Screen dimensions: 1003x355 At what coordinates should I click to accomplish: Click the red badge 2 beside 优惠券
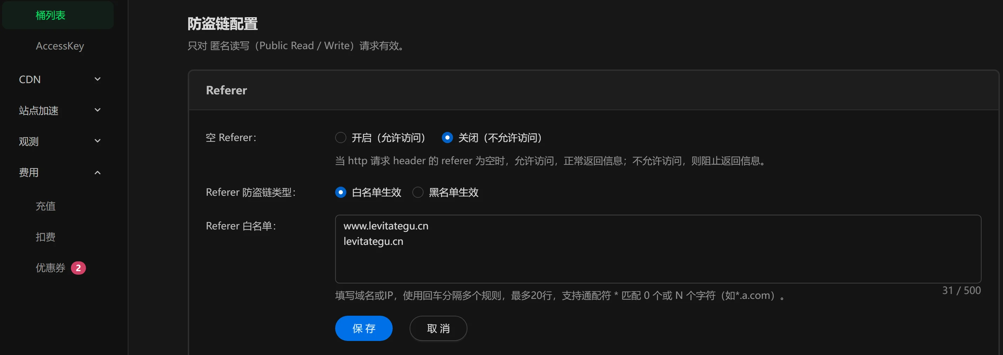78,268
